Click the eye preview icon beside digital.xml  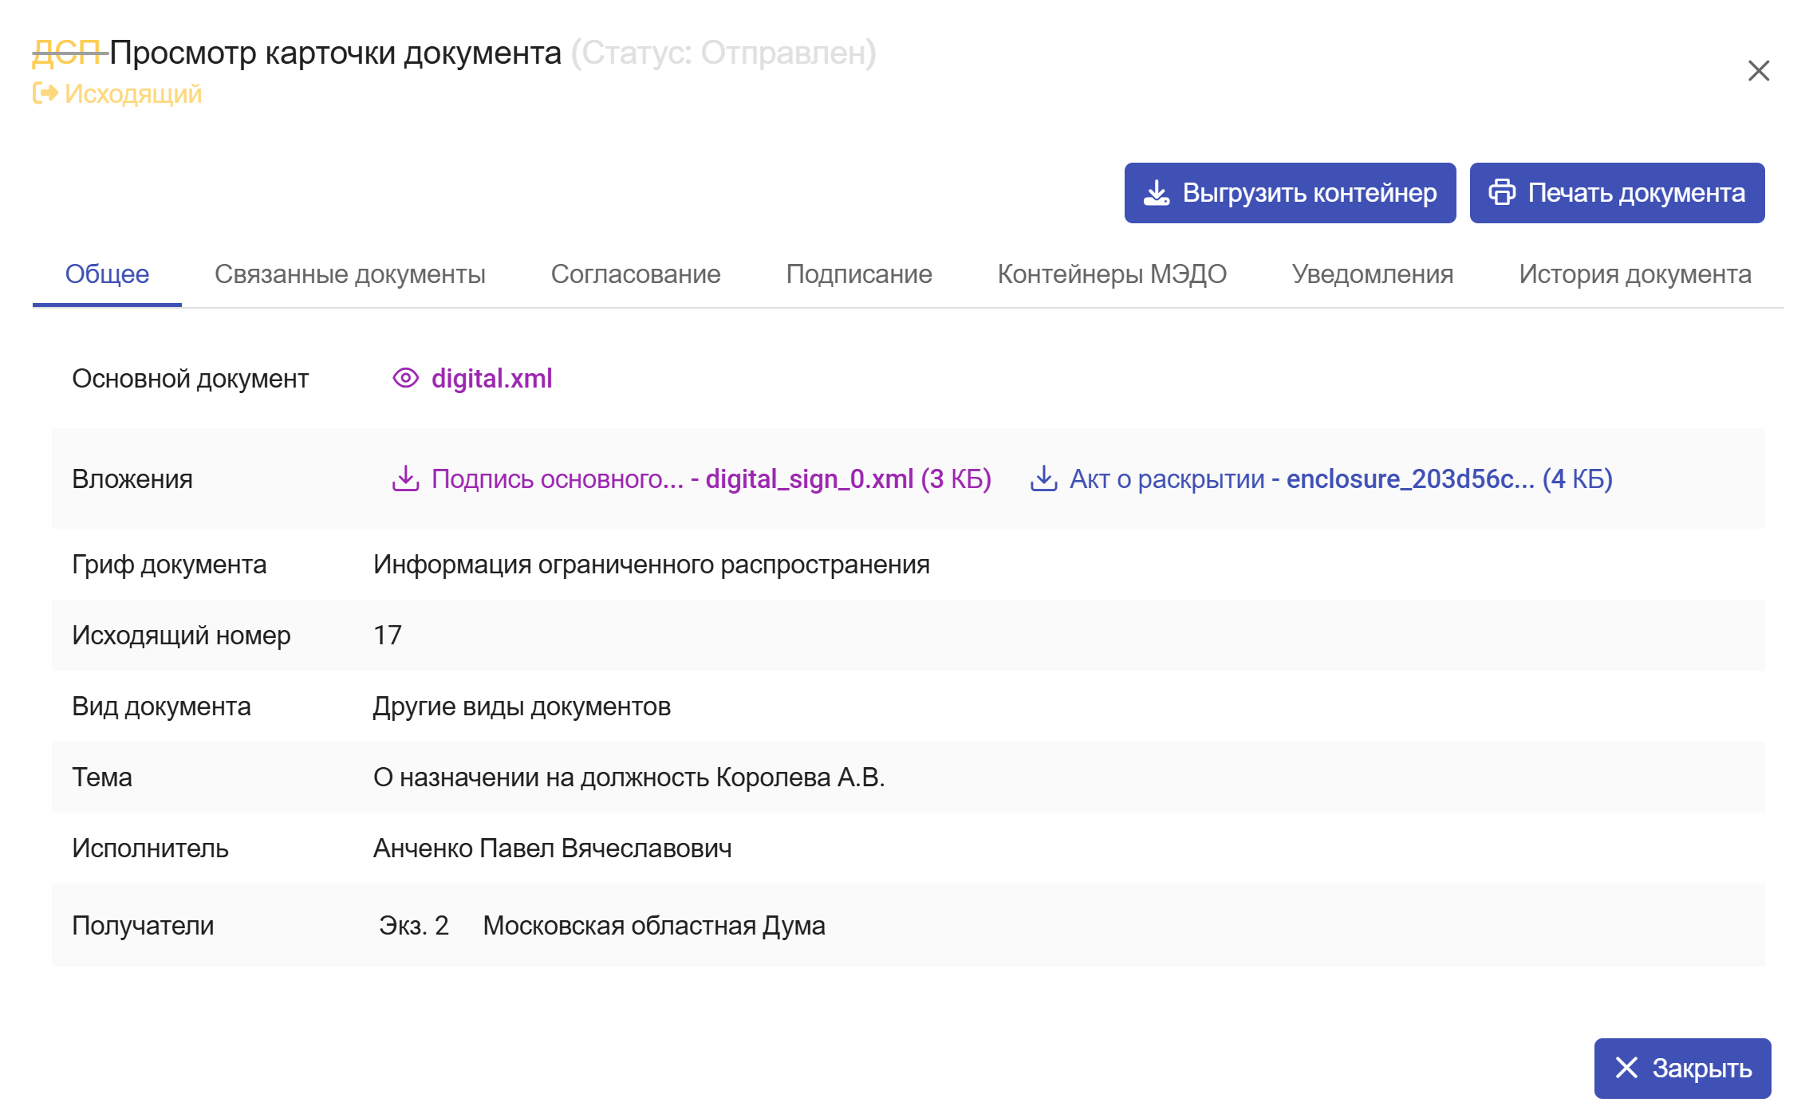405,378
